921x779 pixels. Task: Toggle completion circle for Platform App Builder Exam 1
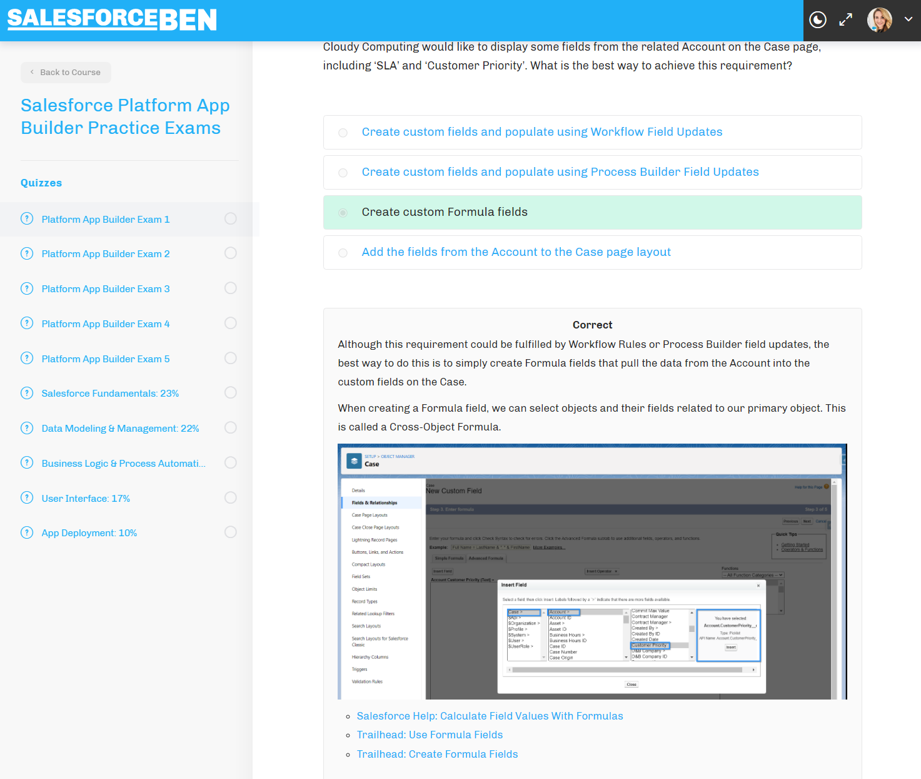click(231, 218)
